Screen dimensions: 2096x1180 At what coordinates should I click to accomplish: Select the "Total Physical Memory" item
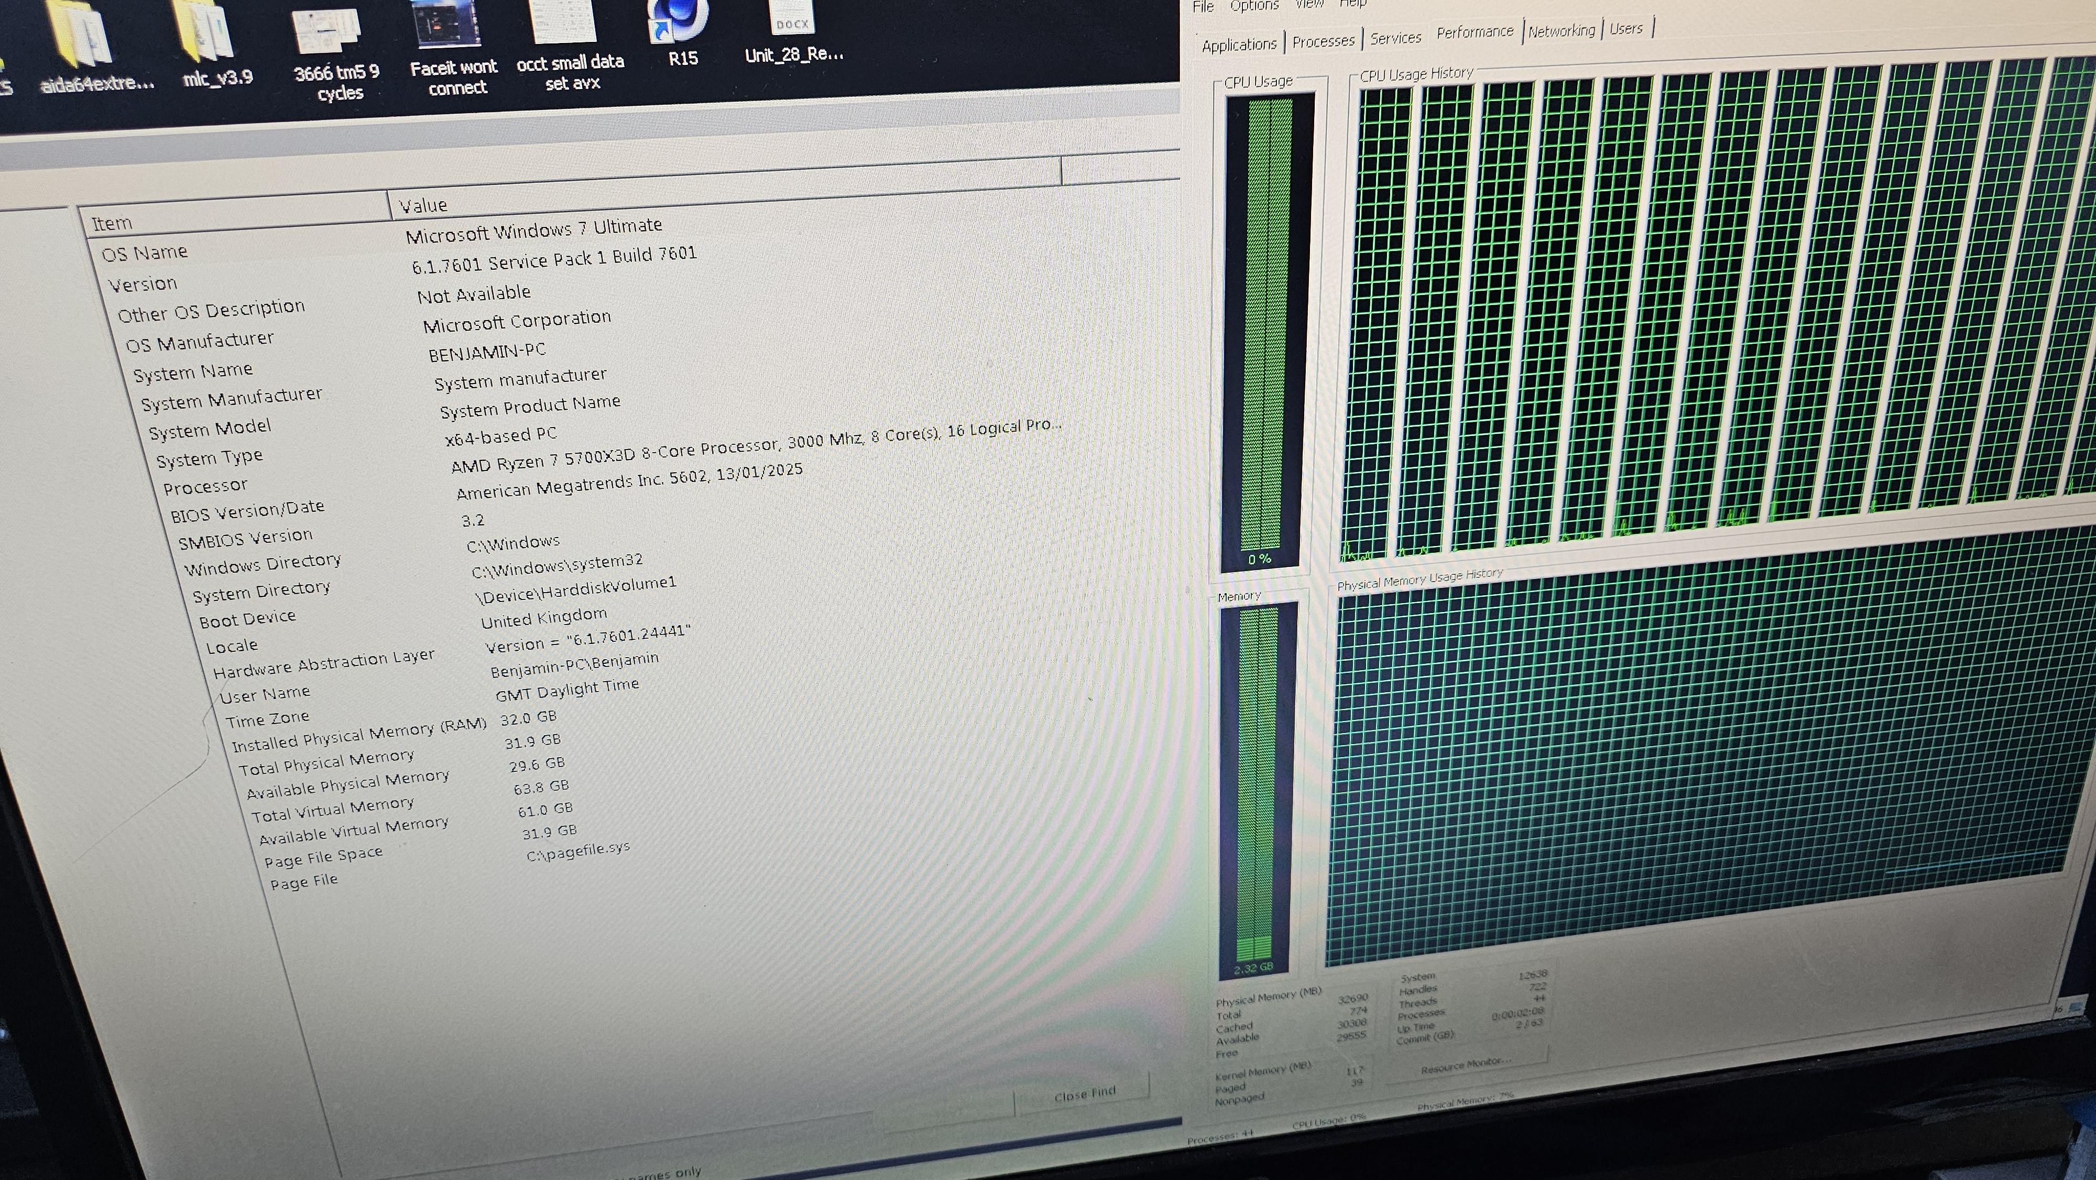(326, 762)
